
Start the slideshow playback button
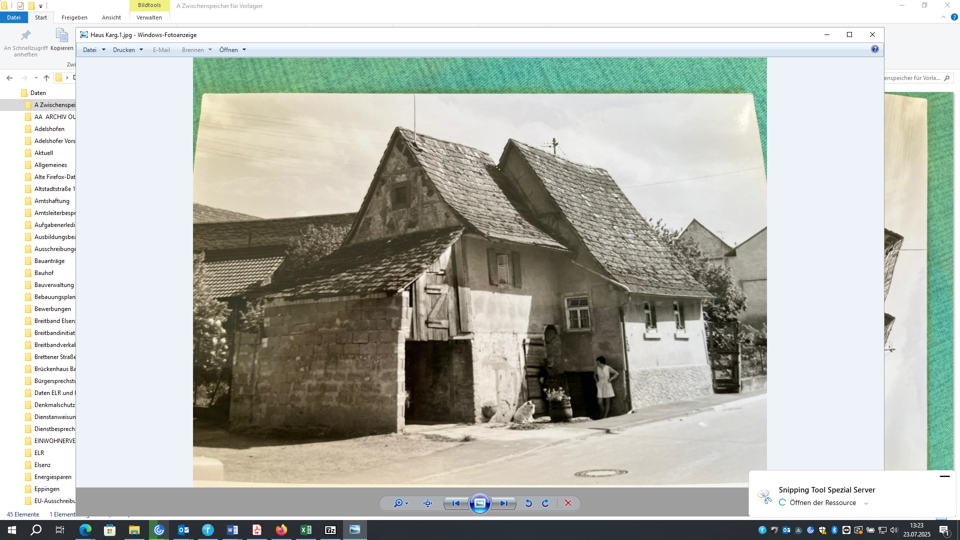tap(479, 503)
